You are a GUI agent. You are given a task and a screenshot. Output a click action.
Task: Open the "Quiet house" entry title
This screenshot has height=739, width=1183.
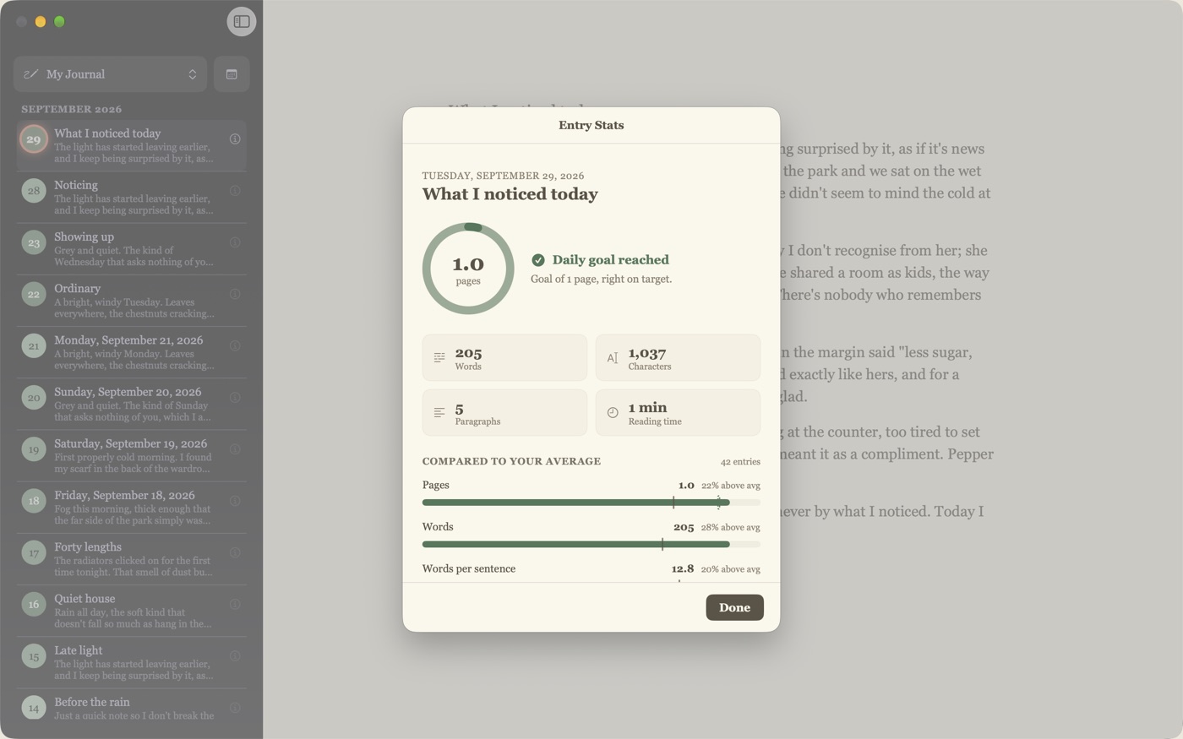[84, 599]
